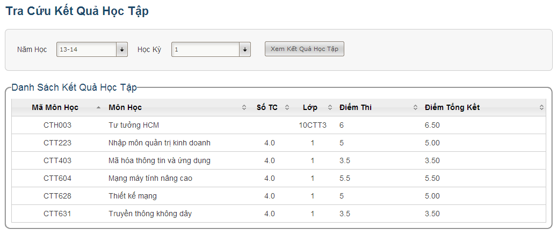Click the Năm Học field showing 13-14
Image resolution: width=557 pixels, height=235 pixels.
click(x=86, y=50)
